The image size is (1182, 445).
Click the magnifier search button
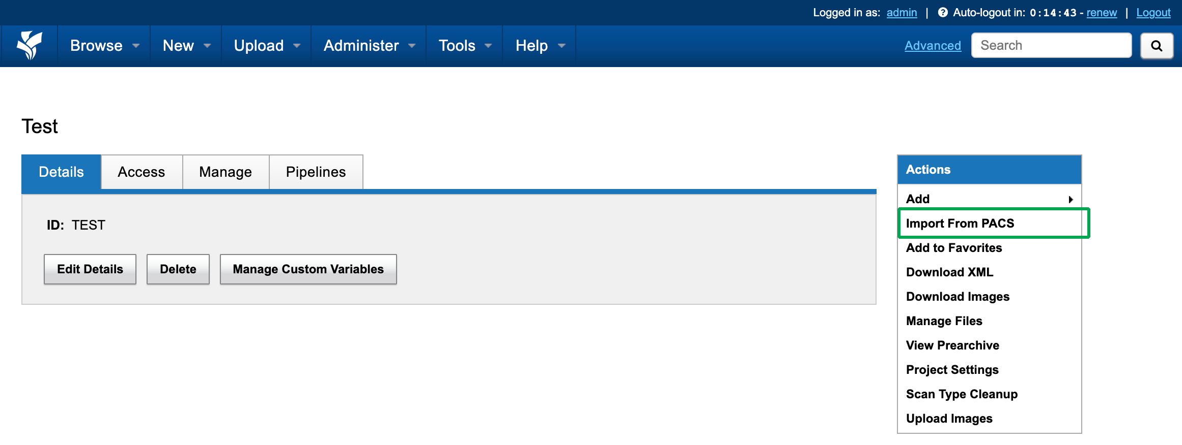click(1157, 46)
